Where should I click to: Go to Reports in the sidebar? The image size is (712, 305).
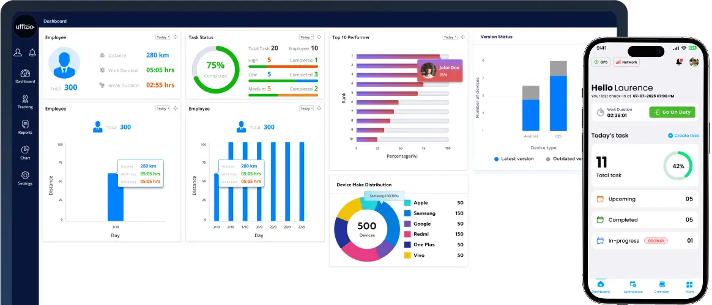point(25,127)
